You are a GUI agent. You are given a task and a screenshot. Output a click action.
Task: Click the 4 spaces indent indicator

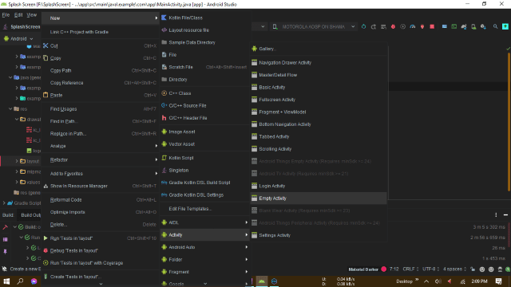[454, 269]
